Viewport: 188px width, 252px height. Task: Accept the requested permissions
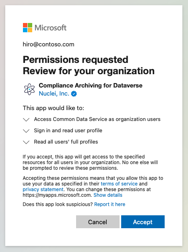143,222
